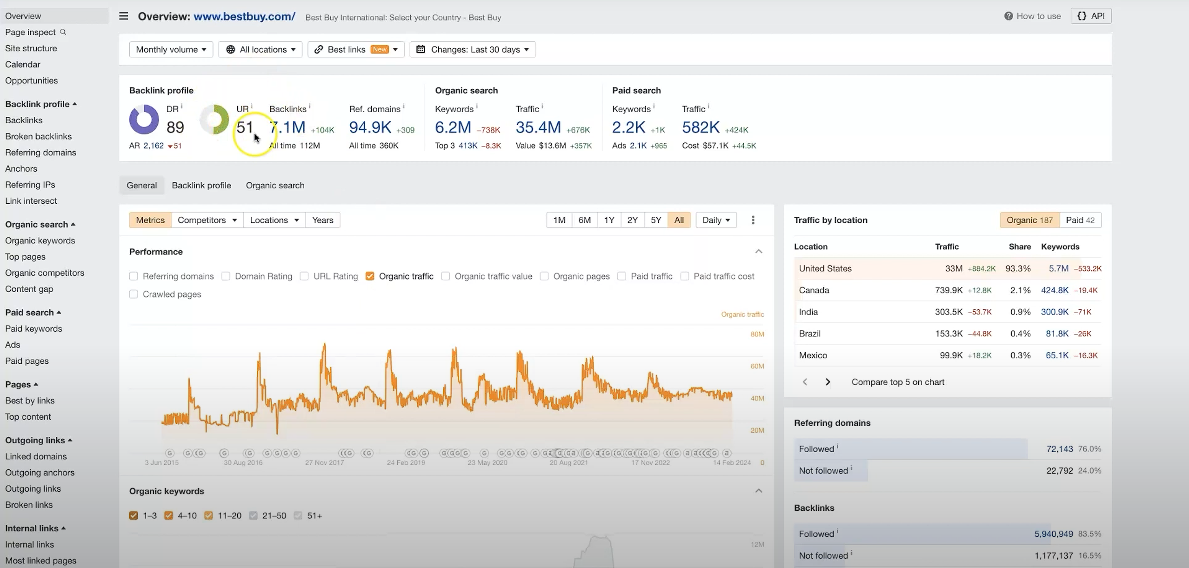
Task: Collapse the Performance section chevron
Action: 758,252
